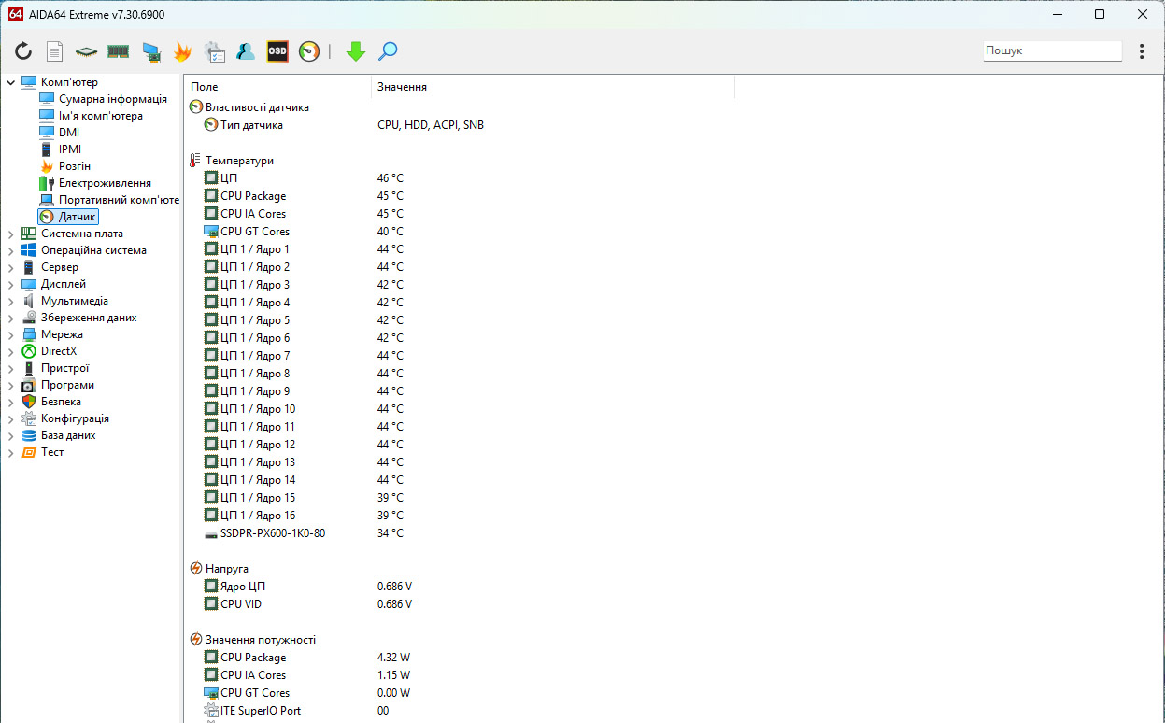The image size is (1165, 723).
Task: Click the Значення column header
Action: click(x=553, y=87)
